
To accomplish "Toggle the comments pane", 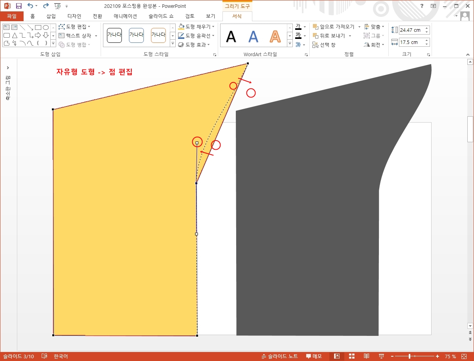I will tap(314, 356).
